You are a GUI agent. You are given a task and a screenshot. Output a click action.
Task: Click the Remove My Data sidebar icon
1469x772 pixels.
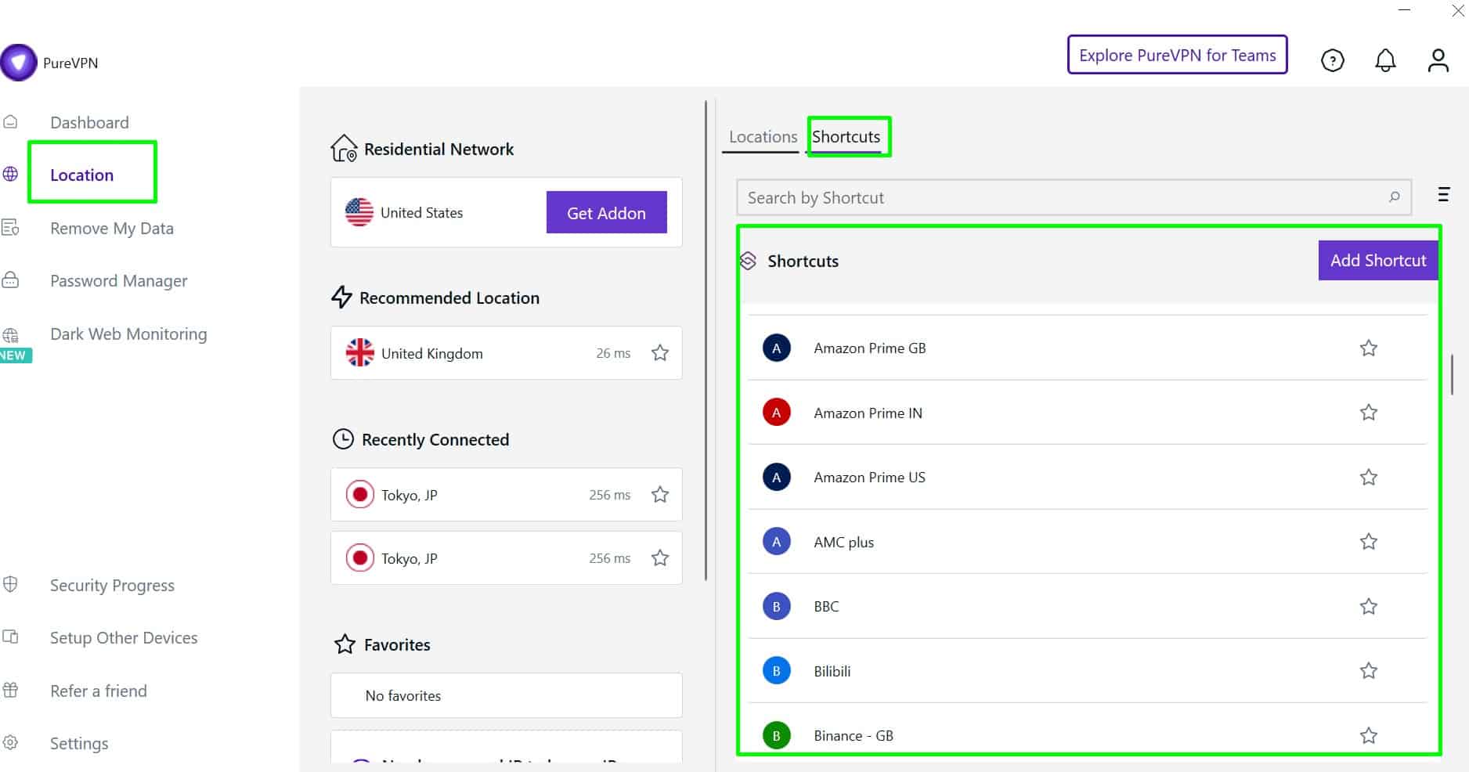[10, 228]
